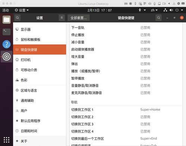This screenshot has width=186, height=146.
Task: Edit the 弹出 shortcut row
Action: click(126, 64)
